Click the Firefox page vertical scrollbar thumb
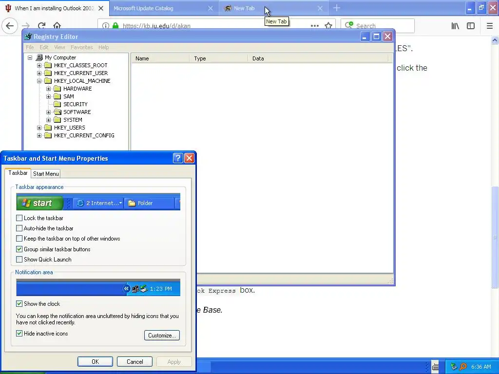499x374 pixels. [495, 237]
